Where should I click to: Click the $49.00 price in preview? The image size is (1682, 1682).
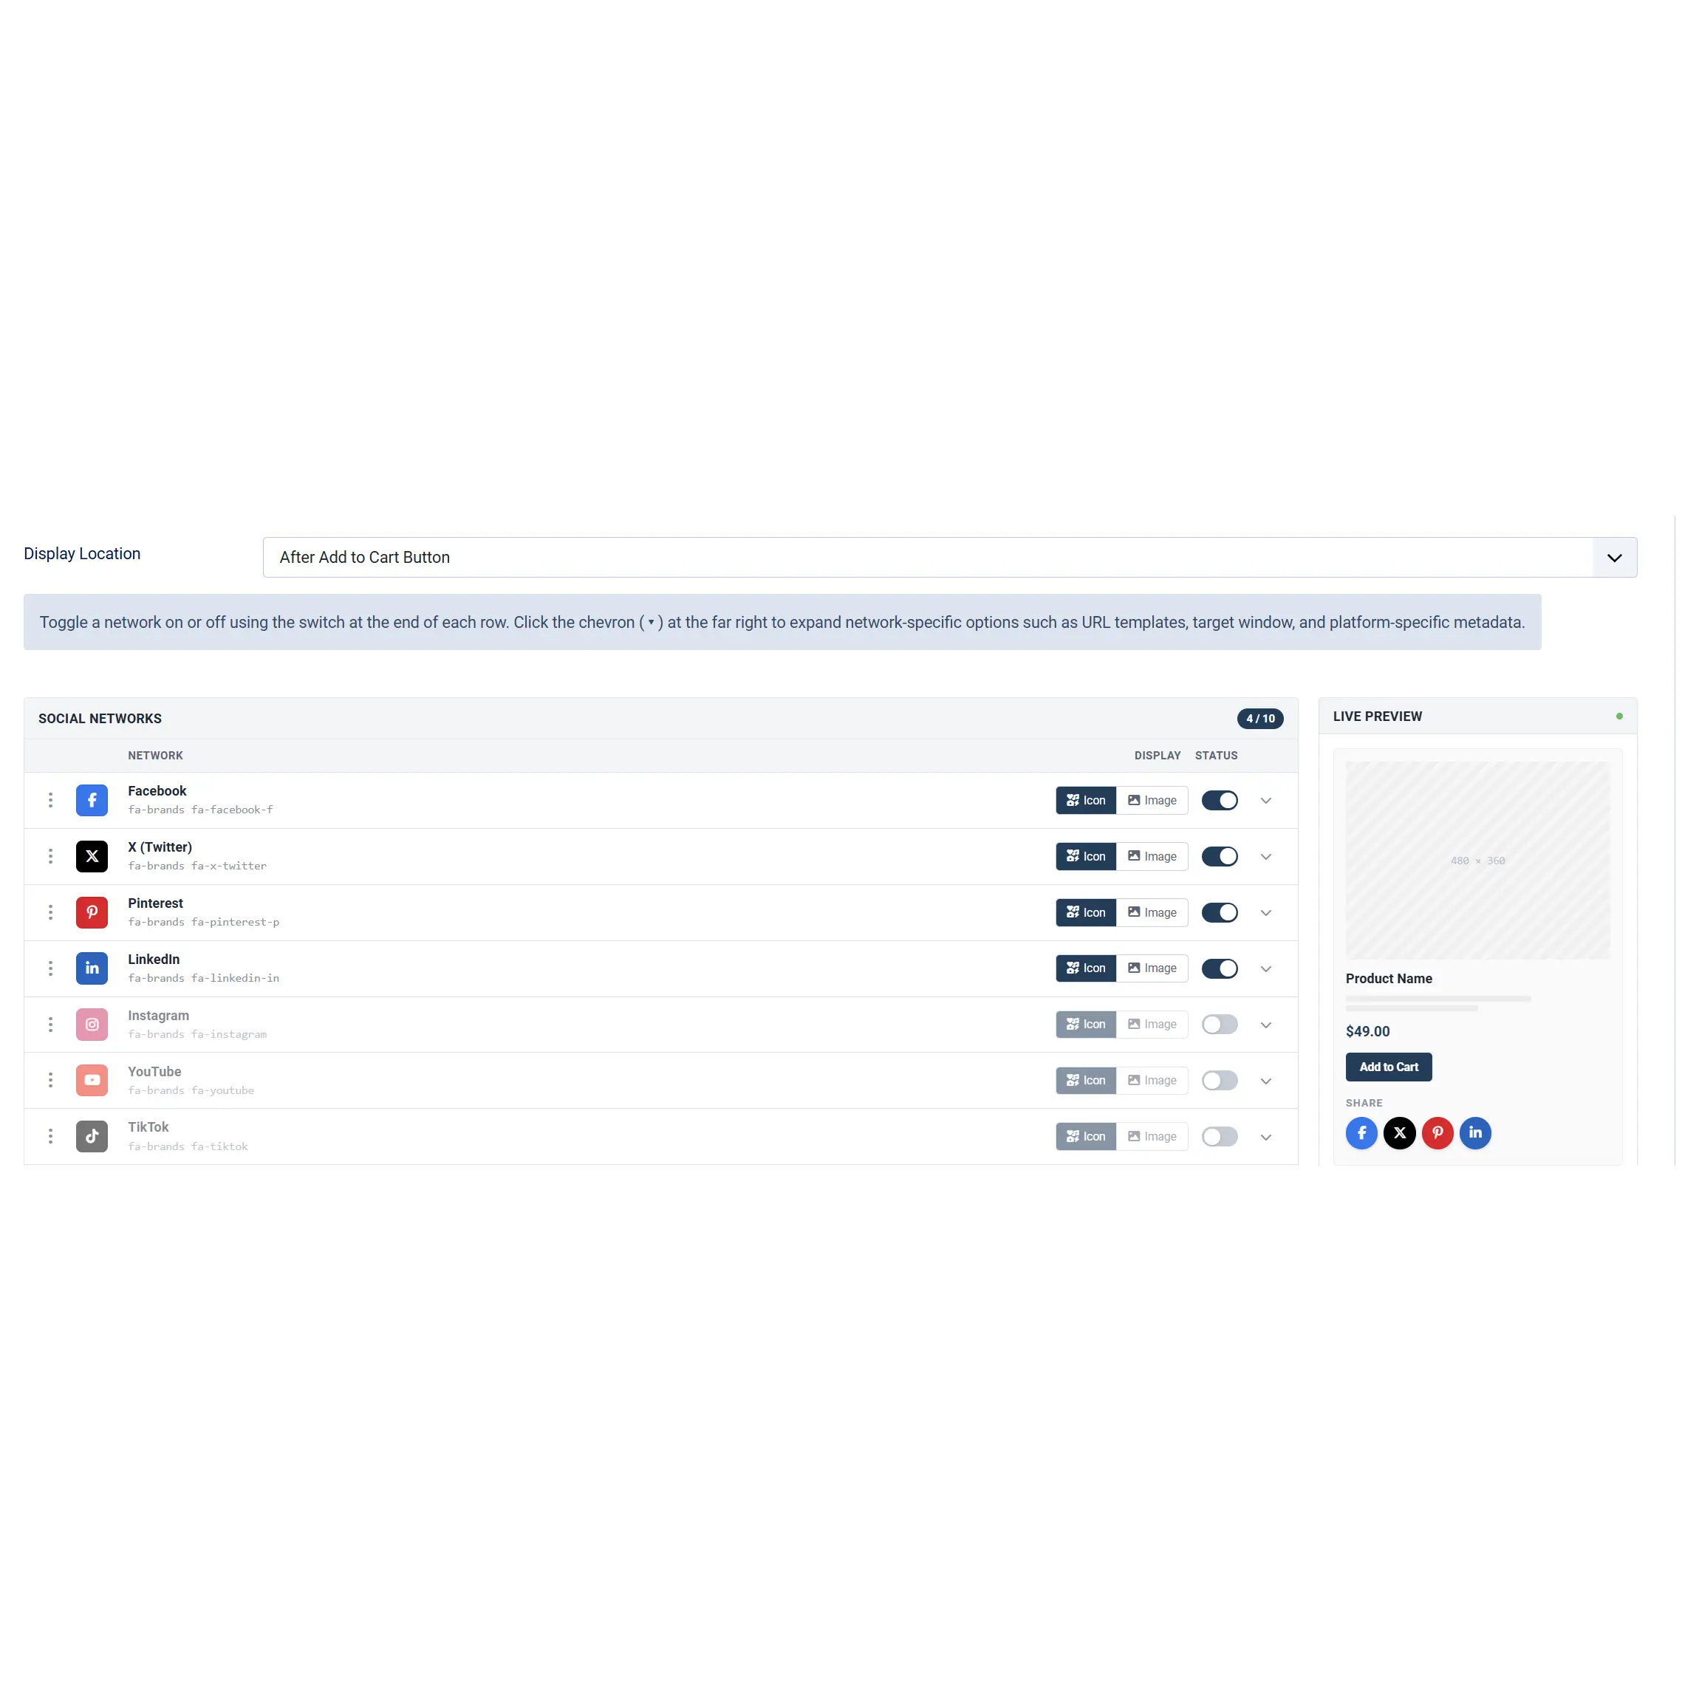pos(1368,1030)
